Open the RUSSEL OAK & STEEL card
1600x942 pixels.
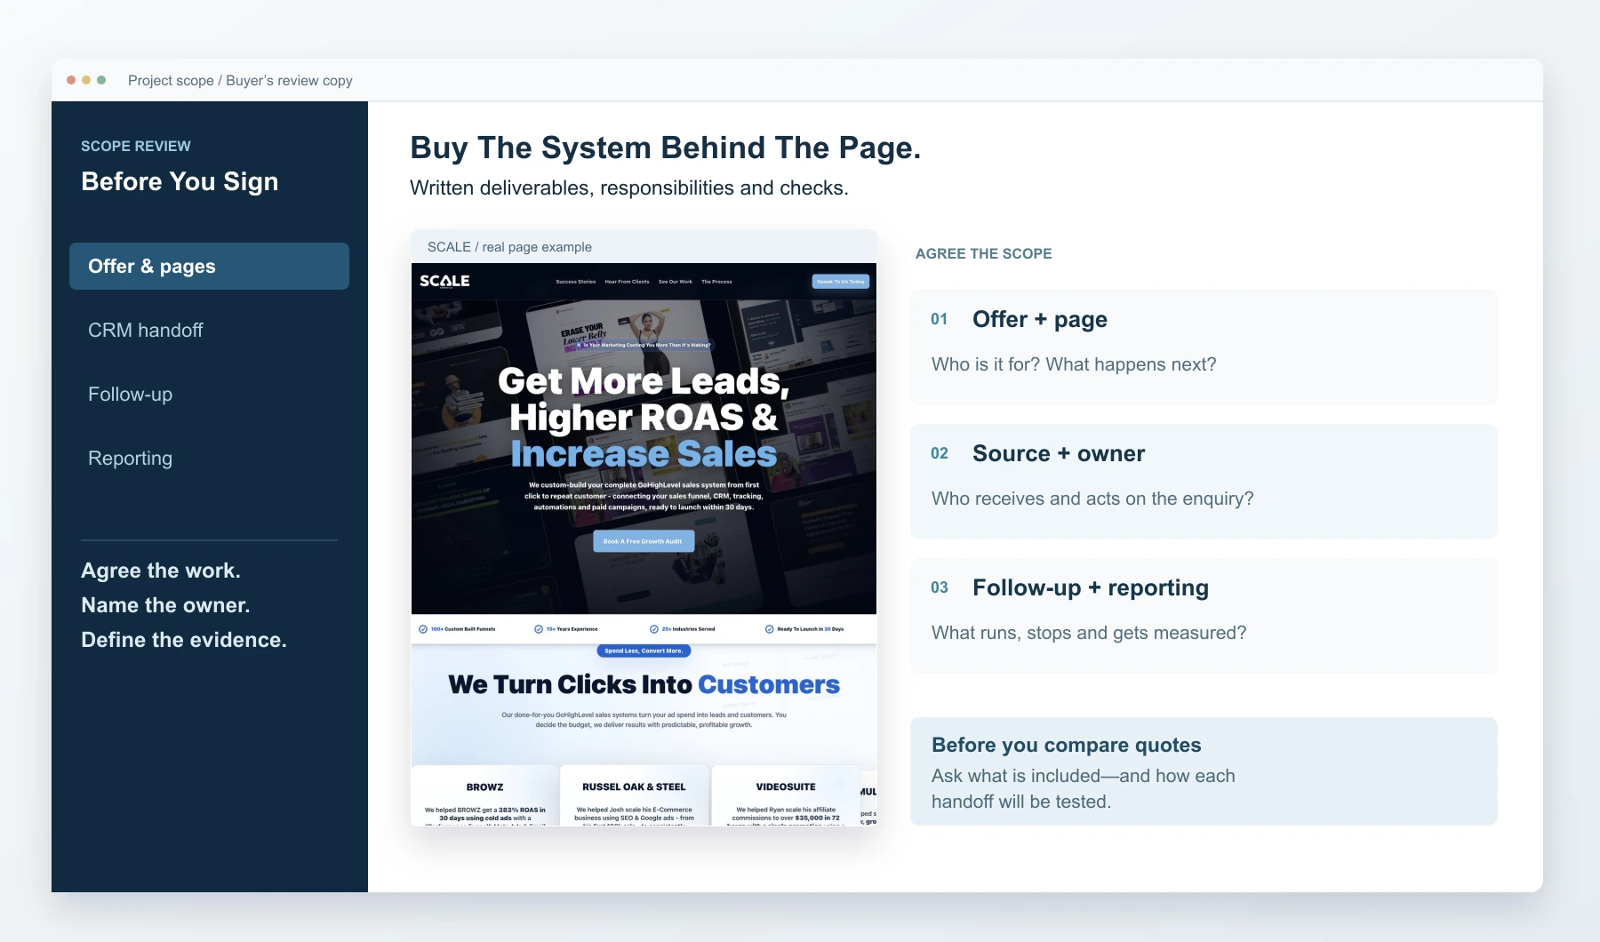pyautogui.click(x=635, y=796)
